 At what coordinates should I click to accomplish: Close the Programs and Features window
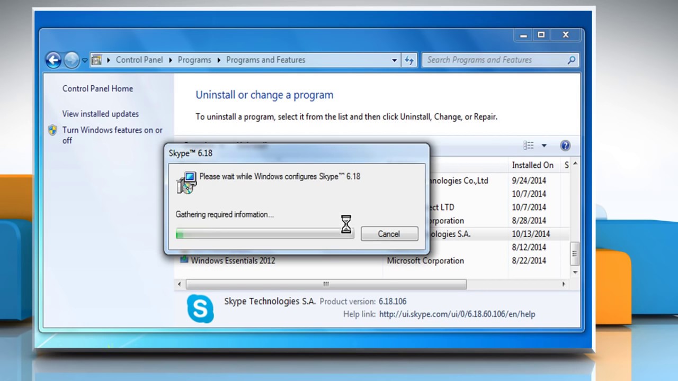566,35
